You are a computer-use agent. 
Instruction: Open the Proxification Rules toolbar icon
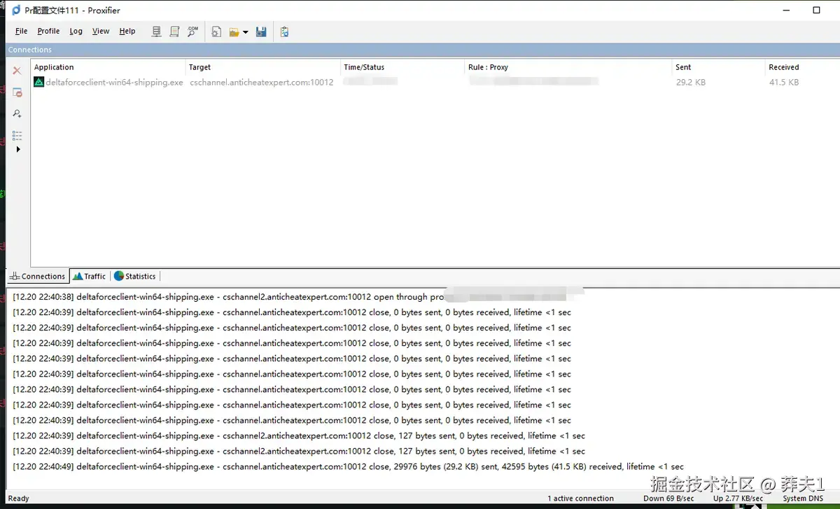click(x=174, y=32)
